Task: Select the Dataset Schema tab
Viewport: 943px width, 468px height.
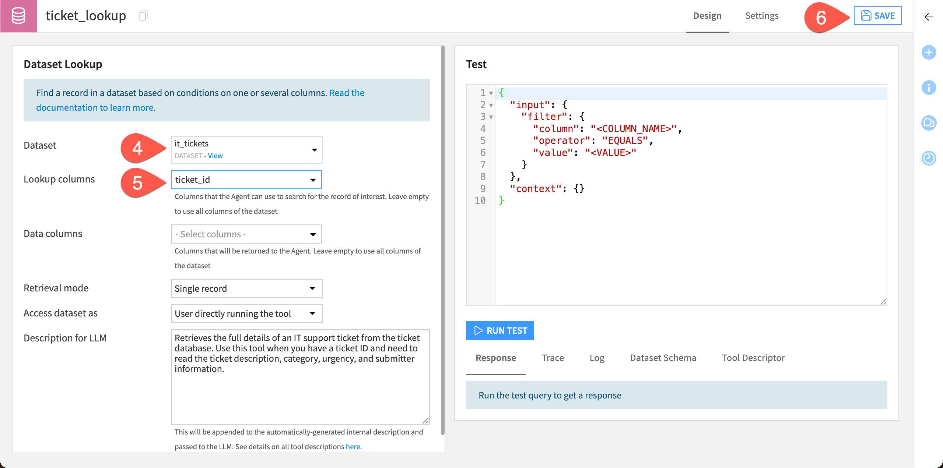Action: [x=663, y=358]
